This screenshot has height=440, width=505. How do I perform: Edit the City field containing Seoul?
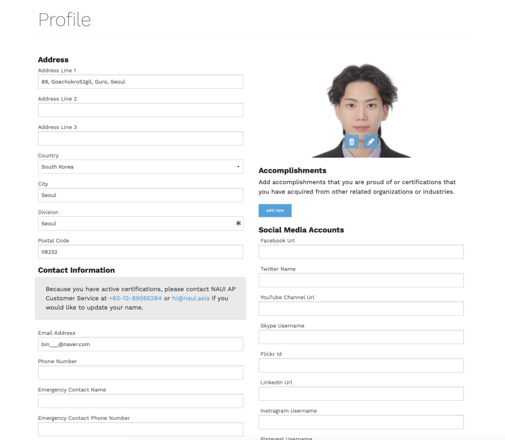click(x=140, y=195)
